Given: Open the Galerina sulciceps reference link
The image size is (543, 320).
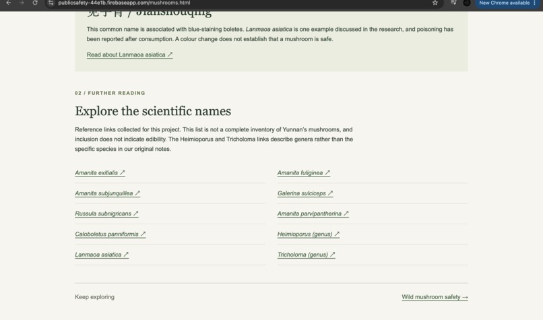Looking at the screenshot, I should pyautogui.click(x=305, y=193).
